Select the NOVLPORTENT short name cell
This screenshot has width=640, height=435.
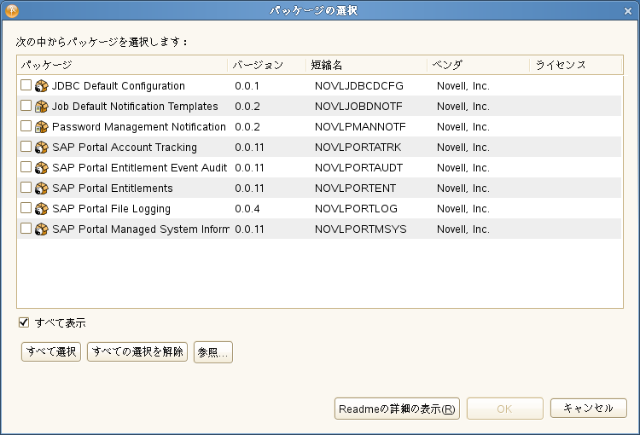click(x=355, y=188)
